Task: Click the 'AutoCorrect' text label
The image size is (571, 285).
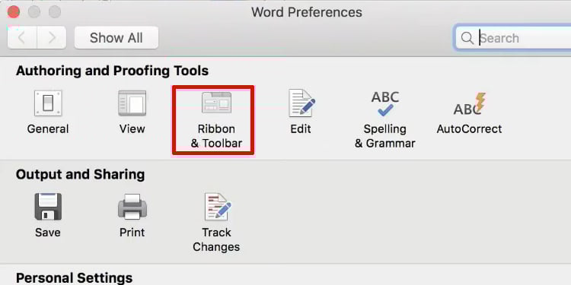Action: point(470,129)
